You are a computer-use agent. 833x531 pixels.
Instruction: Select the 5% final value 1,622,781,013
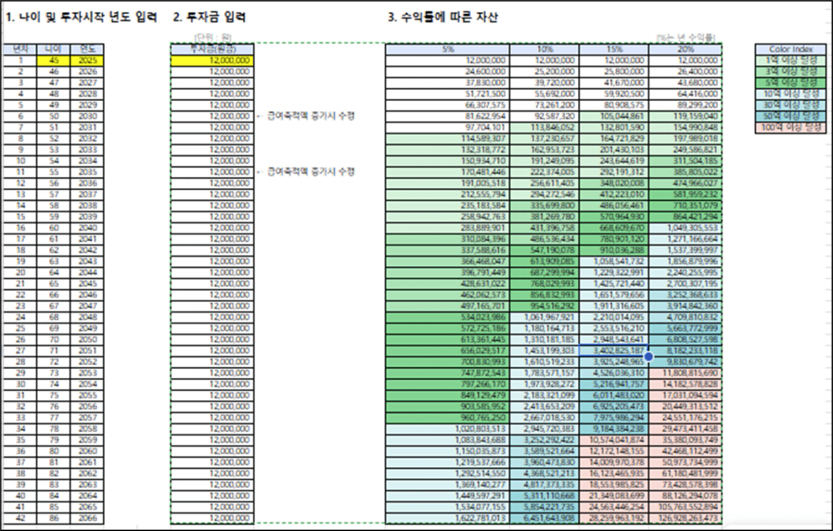tap(447, 518)
